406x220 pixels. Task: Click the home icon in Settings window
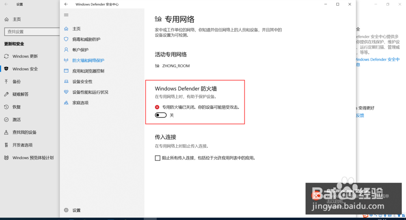click(x=6, y=19)
